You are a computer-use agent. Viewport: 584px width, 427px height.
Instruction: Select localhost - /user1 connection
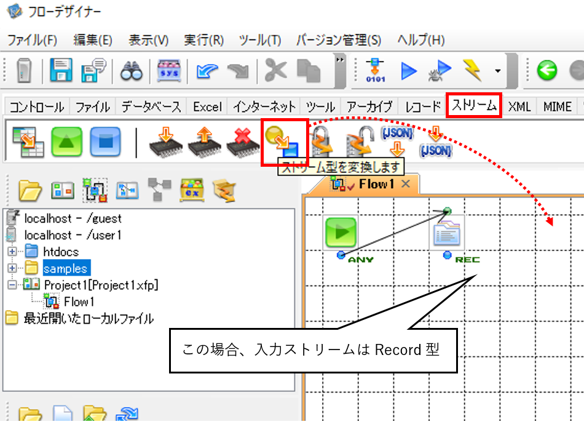pyautogui.click(x=73, y=235)
